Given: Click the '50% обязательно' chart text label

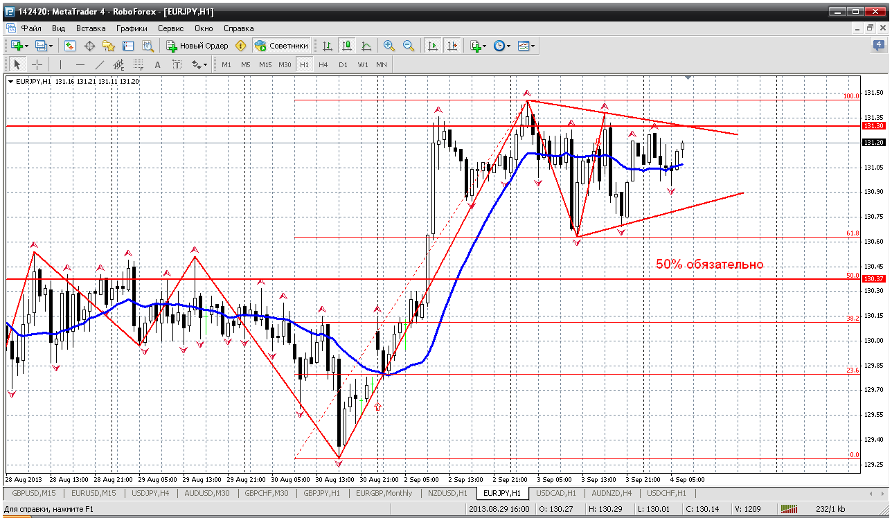Looking at the screenshot, I should point(709,265).
